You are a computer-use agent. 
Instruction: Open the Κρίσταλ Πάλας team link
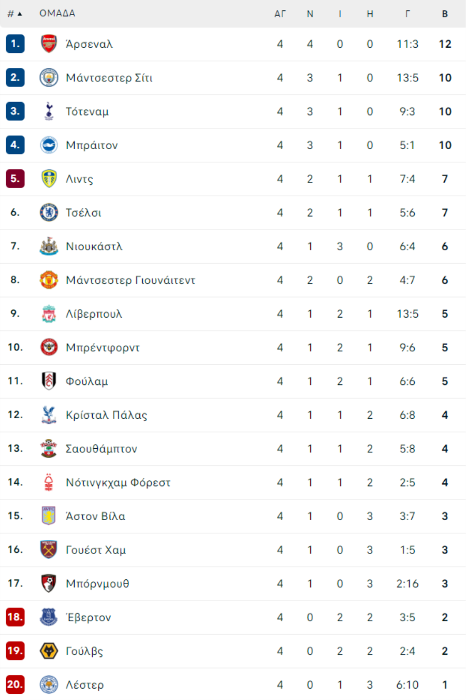[107, 415]
